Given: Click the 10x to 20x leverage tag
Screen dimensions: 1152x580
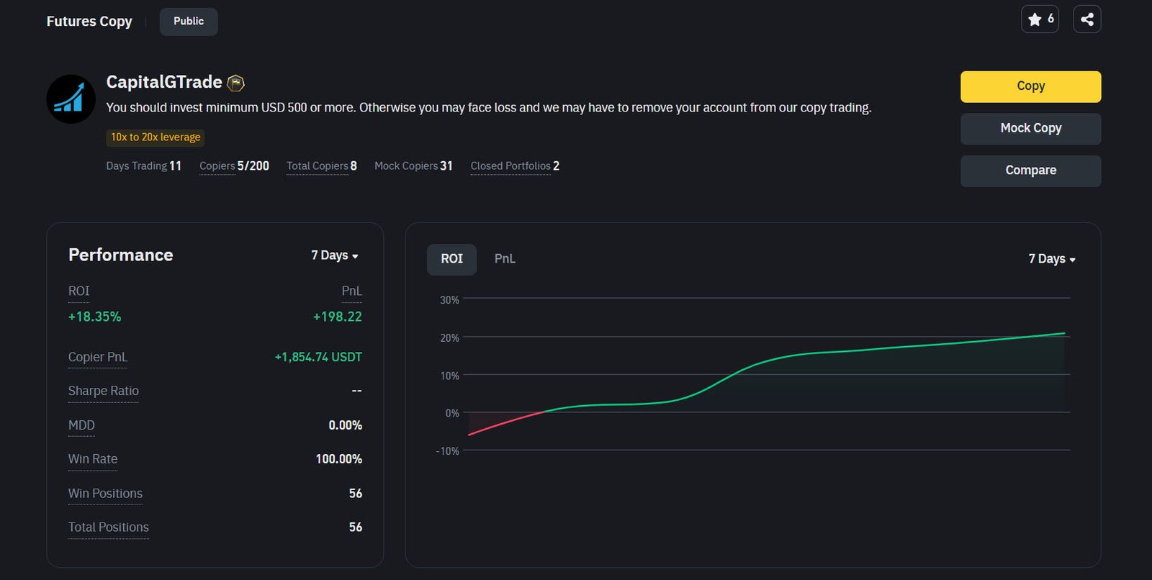Looking at the screenshot, I should pyautogui.click(x=156, y=137).
